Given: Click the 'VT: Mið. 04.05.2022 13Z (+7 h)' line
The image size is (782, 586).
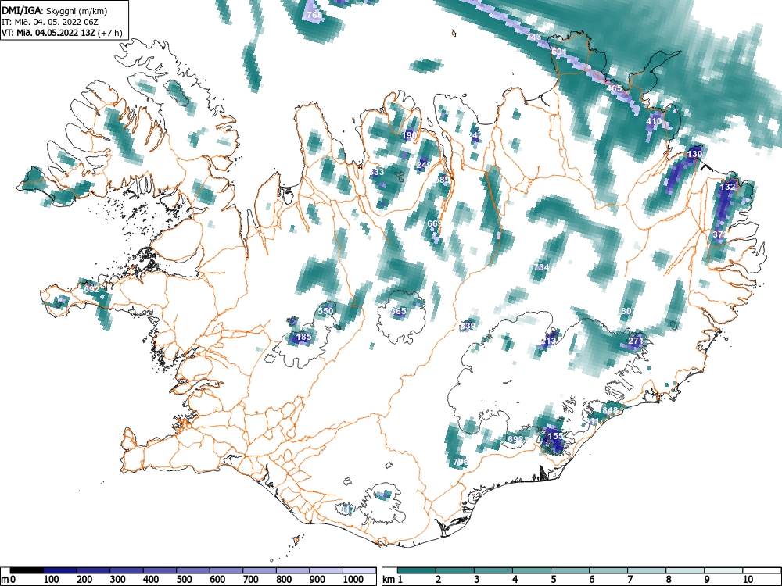Looking at the screenshot, I should 62,33.
